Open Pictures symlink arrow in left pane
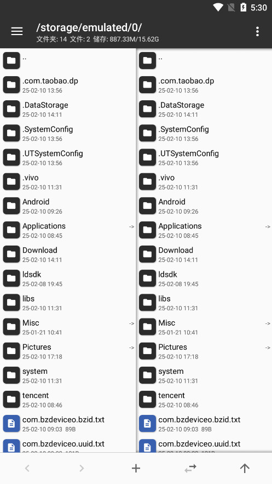 click(131, 348)
